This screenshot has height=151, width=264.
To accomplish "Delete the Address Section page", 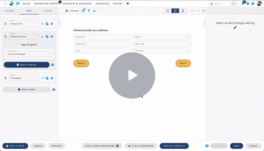I will tap(52, 36).
